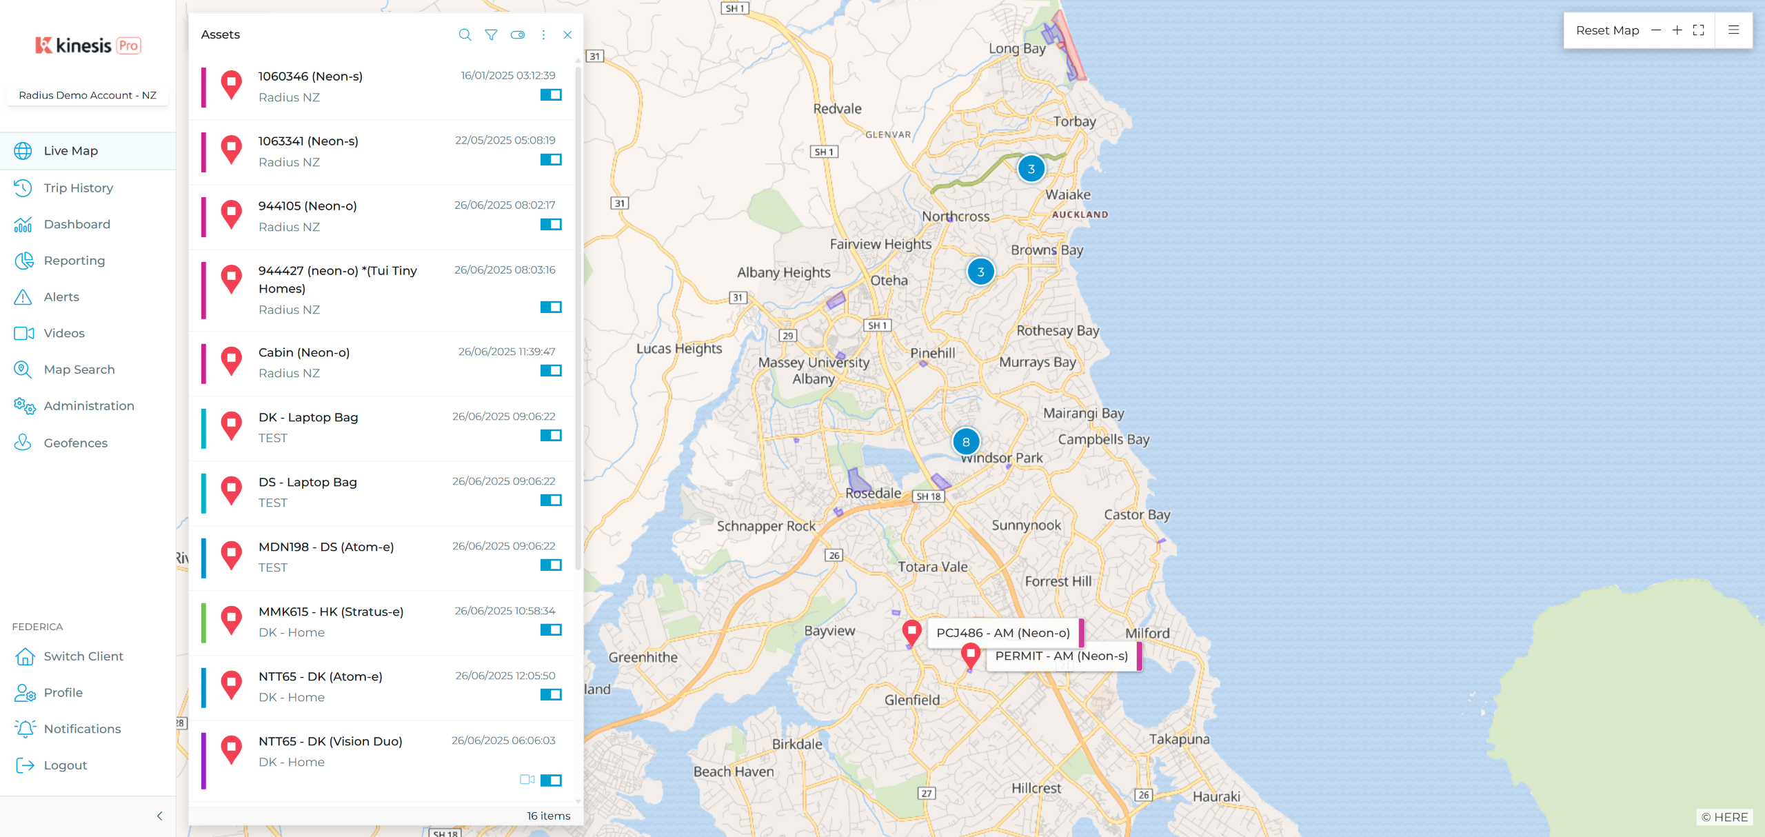This screenshot has width=1765, height=837.
Task: Toggle the label switch for 1060346 (Neon-s)
Action: [551, 94]
